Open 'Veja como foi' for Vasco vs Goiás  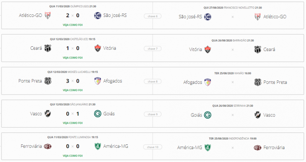[73, 123]
